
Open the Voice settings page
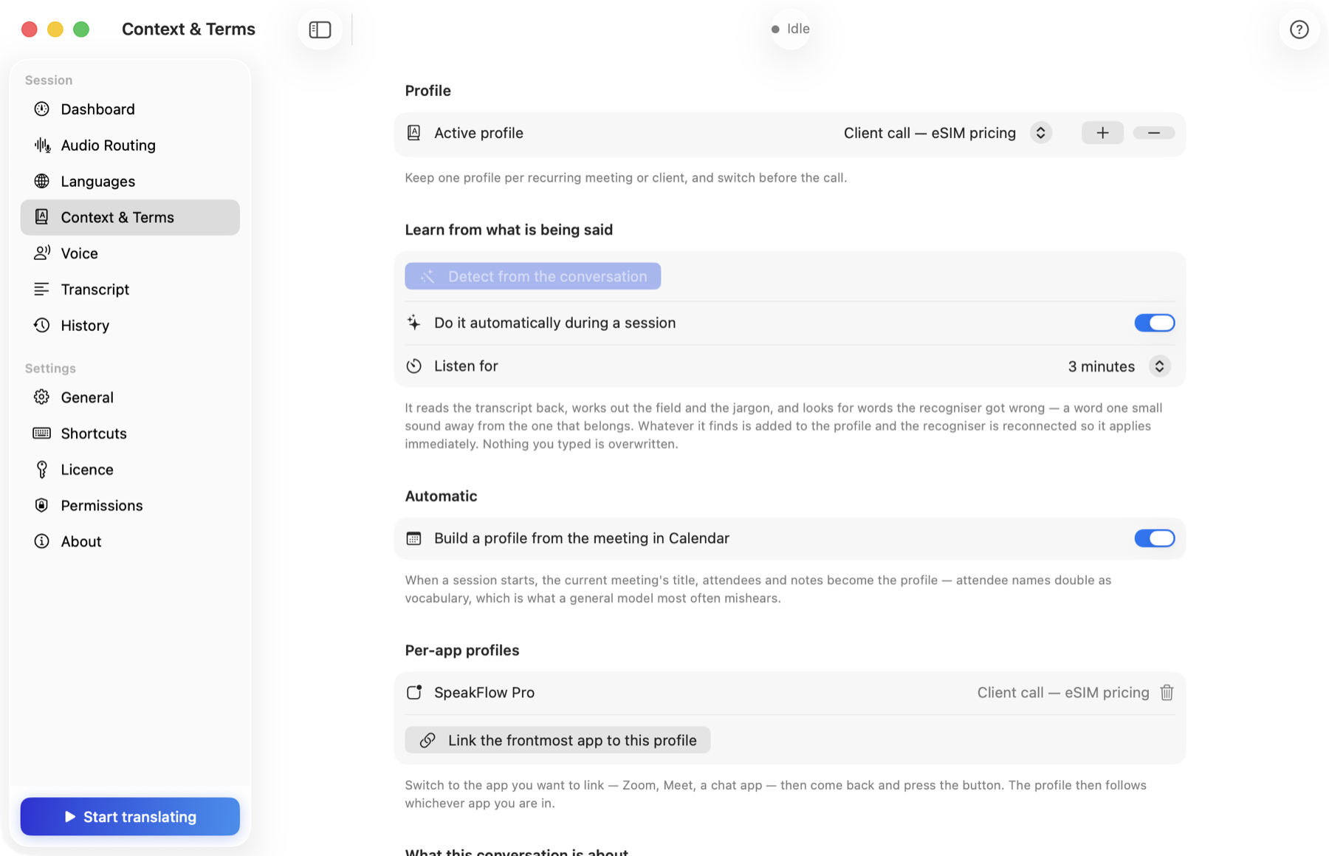point(130,253)
